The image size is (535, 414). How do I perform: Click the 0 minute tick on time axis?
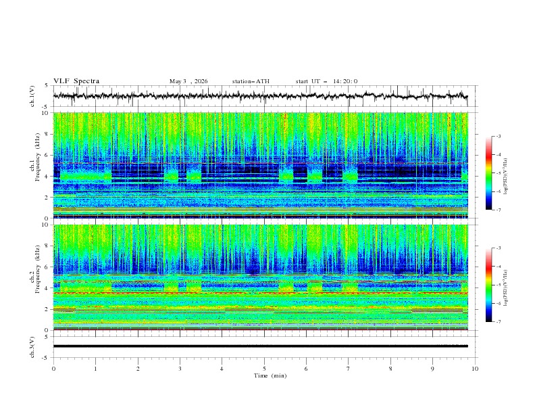click(x=53, y=369)
